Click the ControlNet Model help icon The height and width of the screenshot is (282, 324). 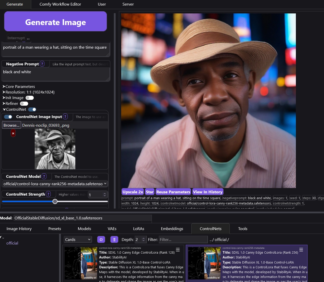[x=44, y=176]
